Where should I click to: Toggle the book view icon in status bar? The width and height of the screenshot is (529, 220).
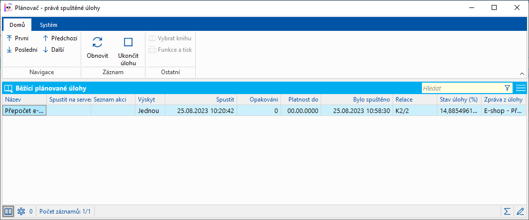[8, 212]
